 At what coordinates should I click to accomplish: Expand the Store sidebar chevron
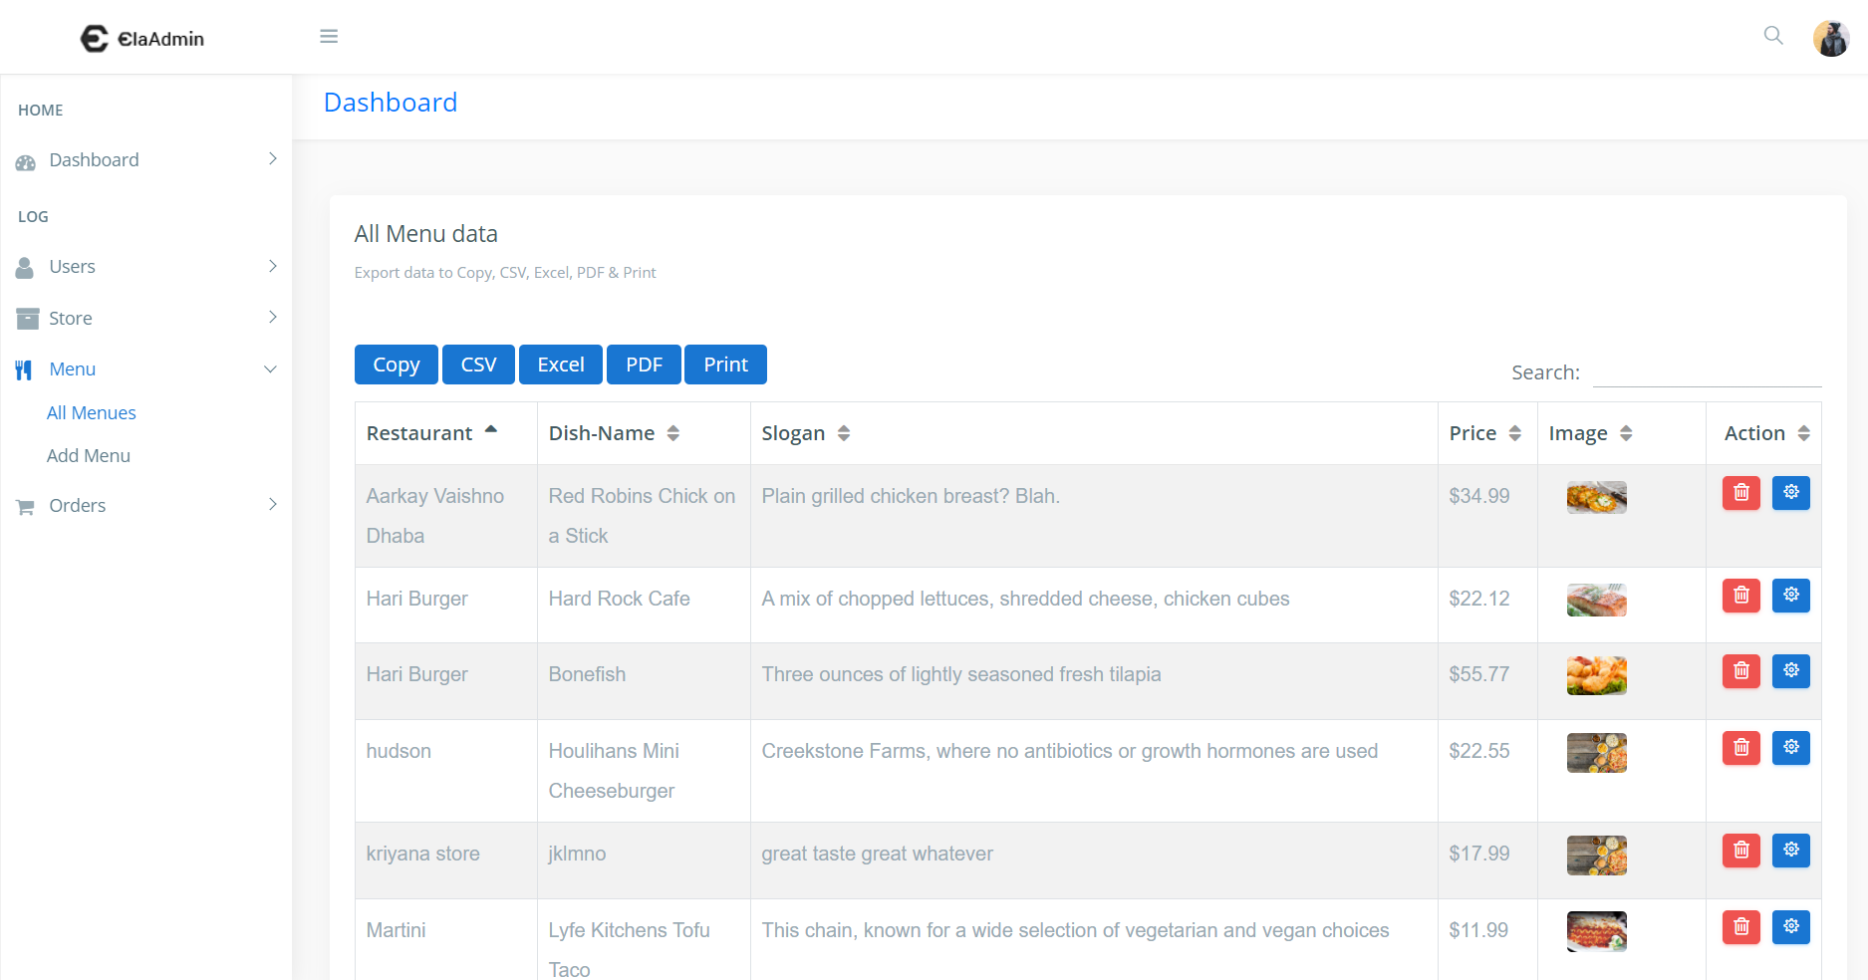pyautogui.click(x=273, y=317)
